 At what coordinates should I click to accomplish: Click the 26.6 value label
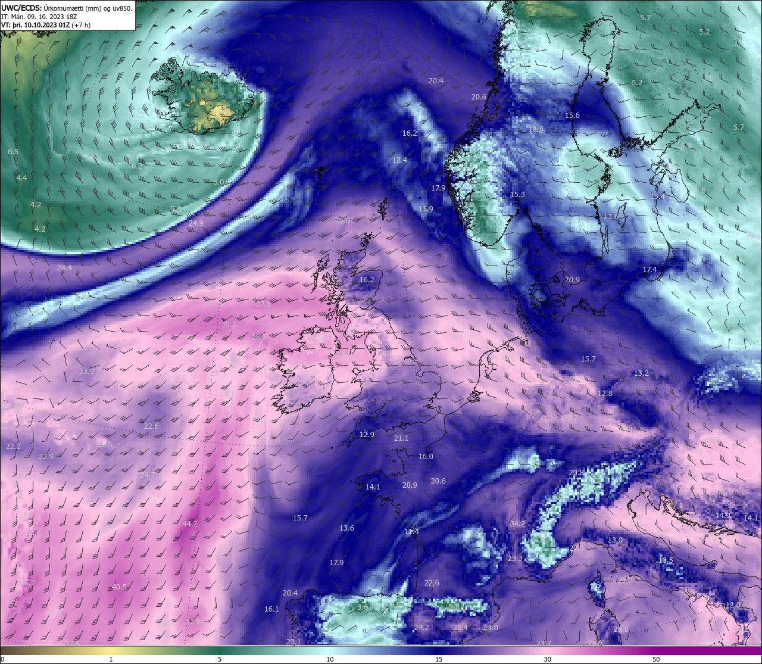point(343,221)
